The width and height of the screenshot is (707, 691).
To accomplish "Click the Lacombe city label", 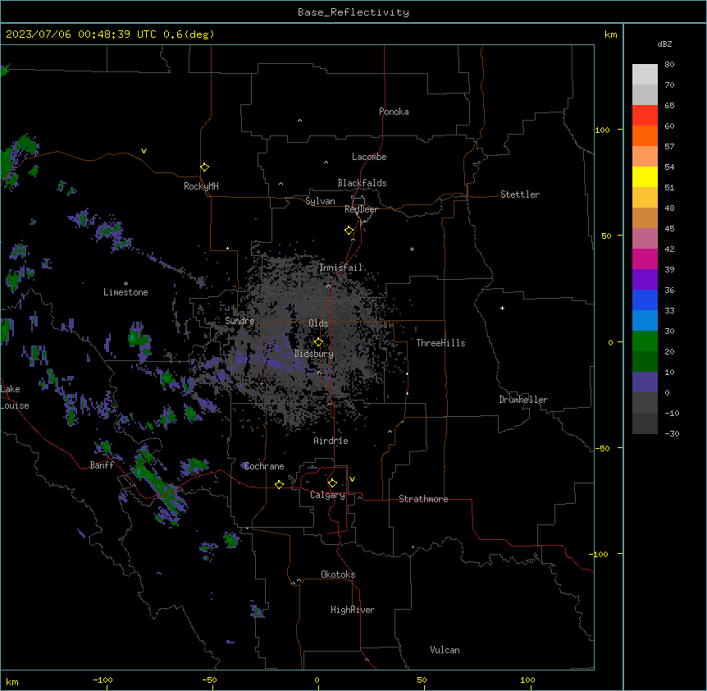I will (x=369, y=157).
